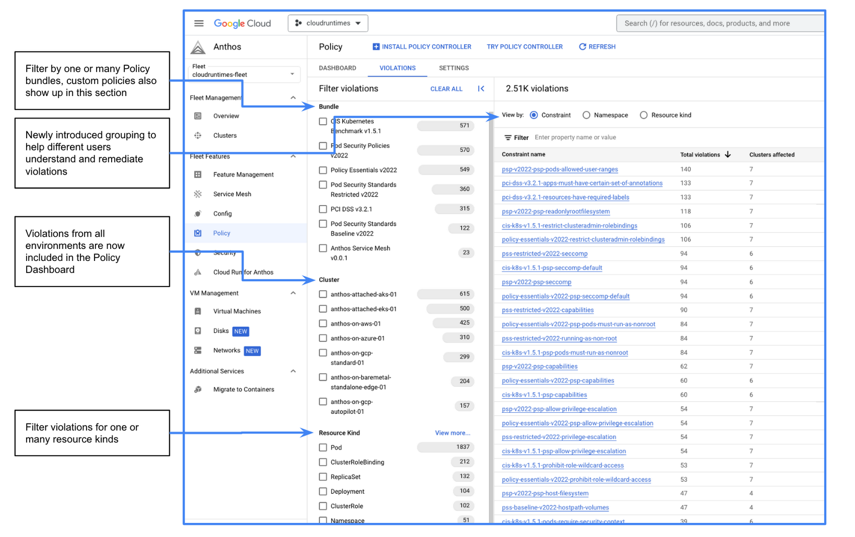Switch to the Dashboard tab
Image resolution: width=855 pixels, height=537 pixels.
(337, 68)
